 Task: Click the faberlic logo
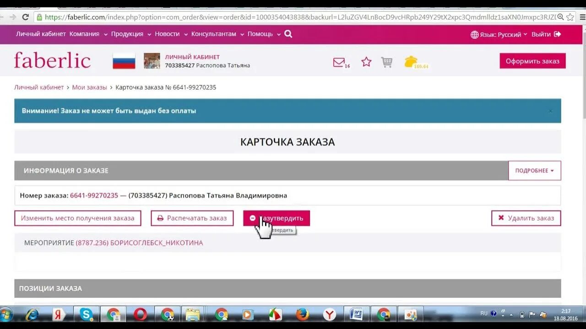tap(52, 60)
